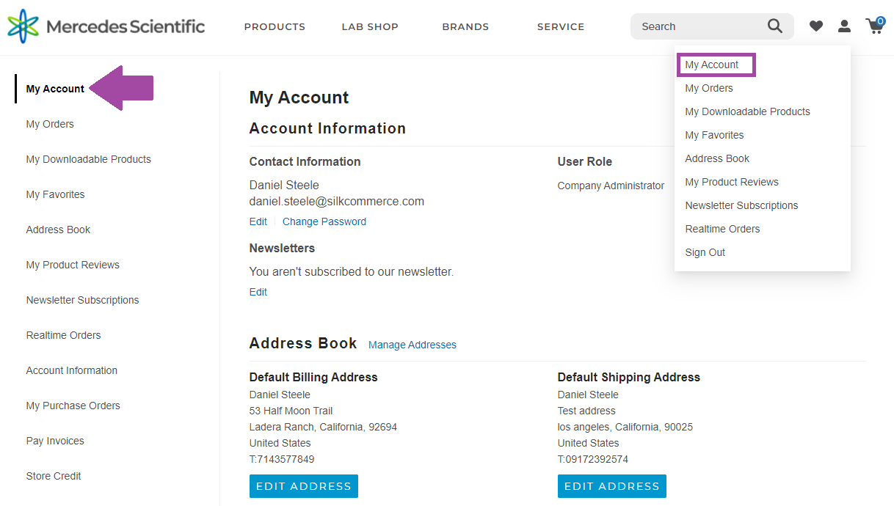This screenshot has height=506, width=894.
Task: Edit the default shipping address
Action: coord(611,486)
